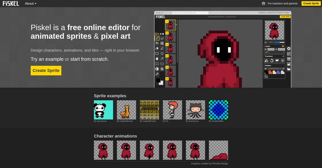
Task: Click the gift icon beside For teachers
Action: coord(263,3)
